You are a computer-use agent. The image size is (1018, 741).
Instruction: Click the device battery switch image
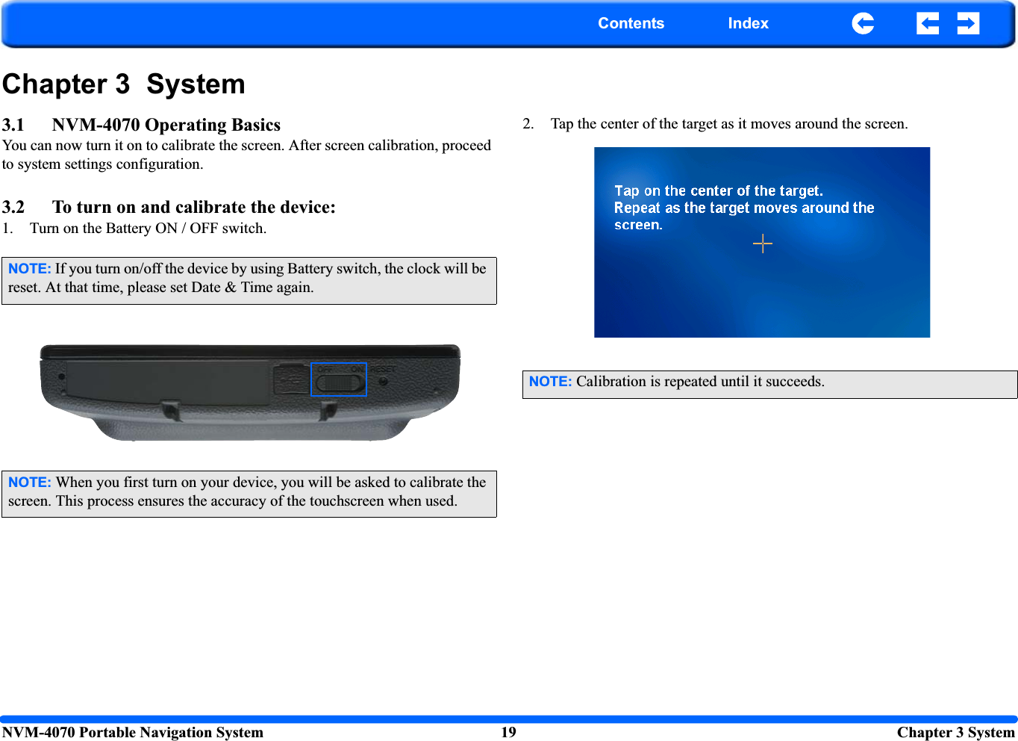[x=250, y=392]
